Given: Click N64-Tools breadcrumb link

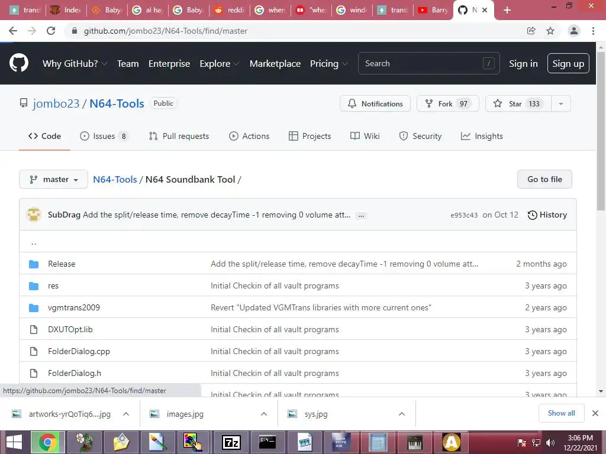Looking at the screenshot, I should click(115, 180).
